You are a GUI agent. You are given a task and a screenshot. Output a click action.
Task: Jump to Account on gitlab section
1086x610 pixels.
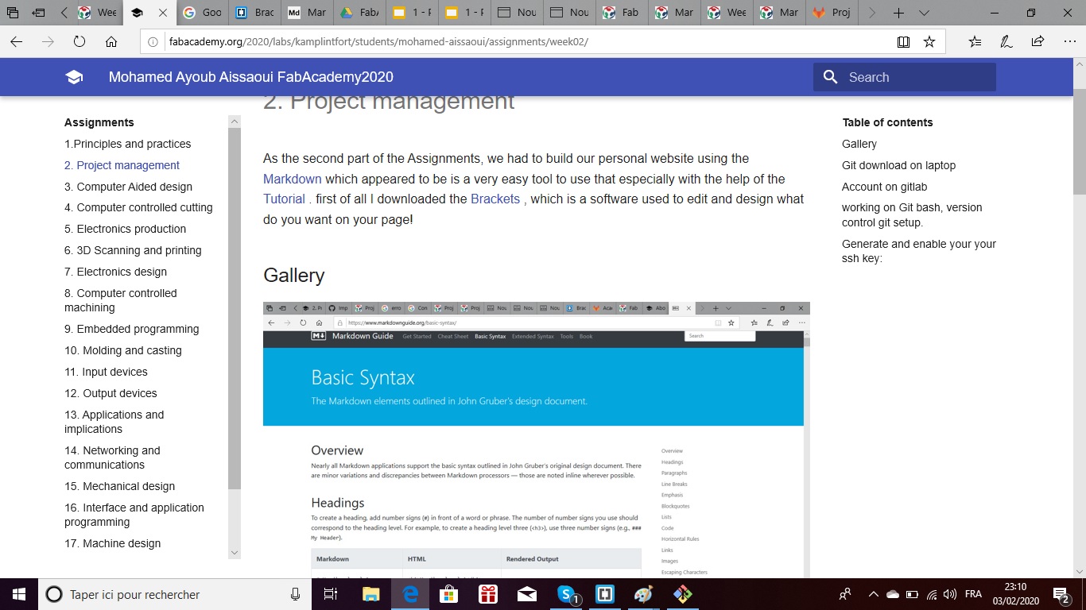click(x=884, y=187)
